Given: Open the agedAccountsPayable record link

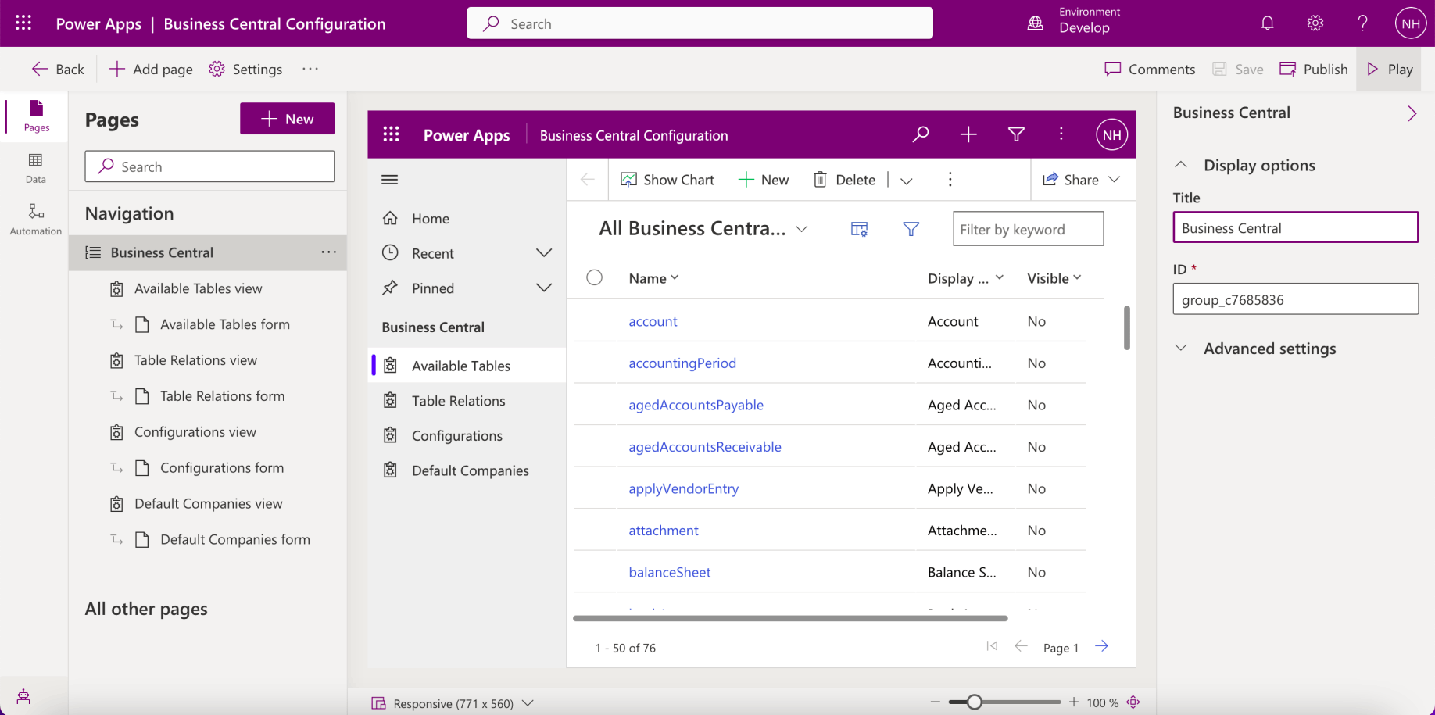Looking at the screenshot, I should (x=696, y=405).
